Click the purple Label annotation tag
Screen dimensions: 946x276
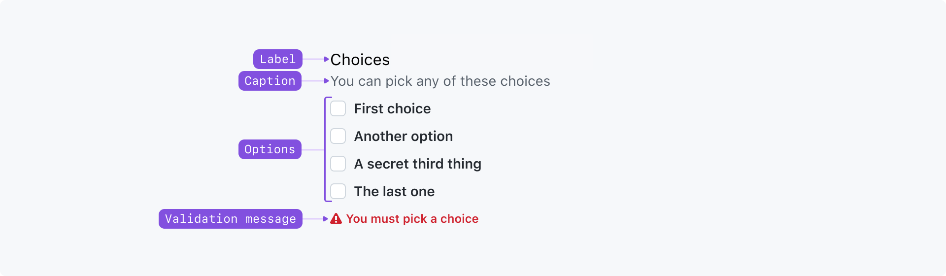pyautogui.click(x=278, y=59)
